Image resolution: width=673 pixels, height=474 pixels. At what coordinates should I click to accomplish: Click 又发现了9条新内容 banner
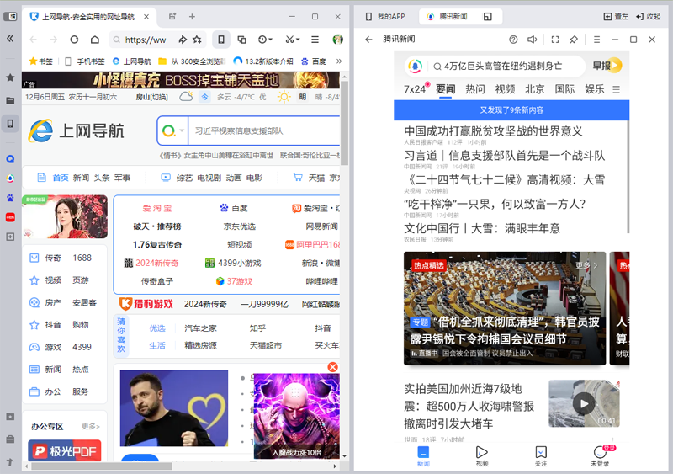tap(511, 110)
